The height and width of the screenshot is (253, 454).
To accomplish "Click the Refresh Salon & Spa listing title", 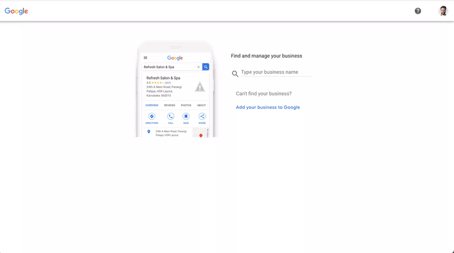I will coord(163,78).
